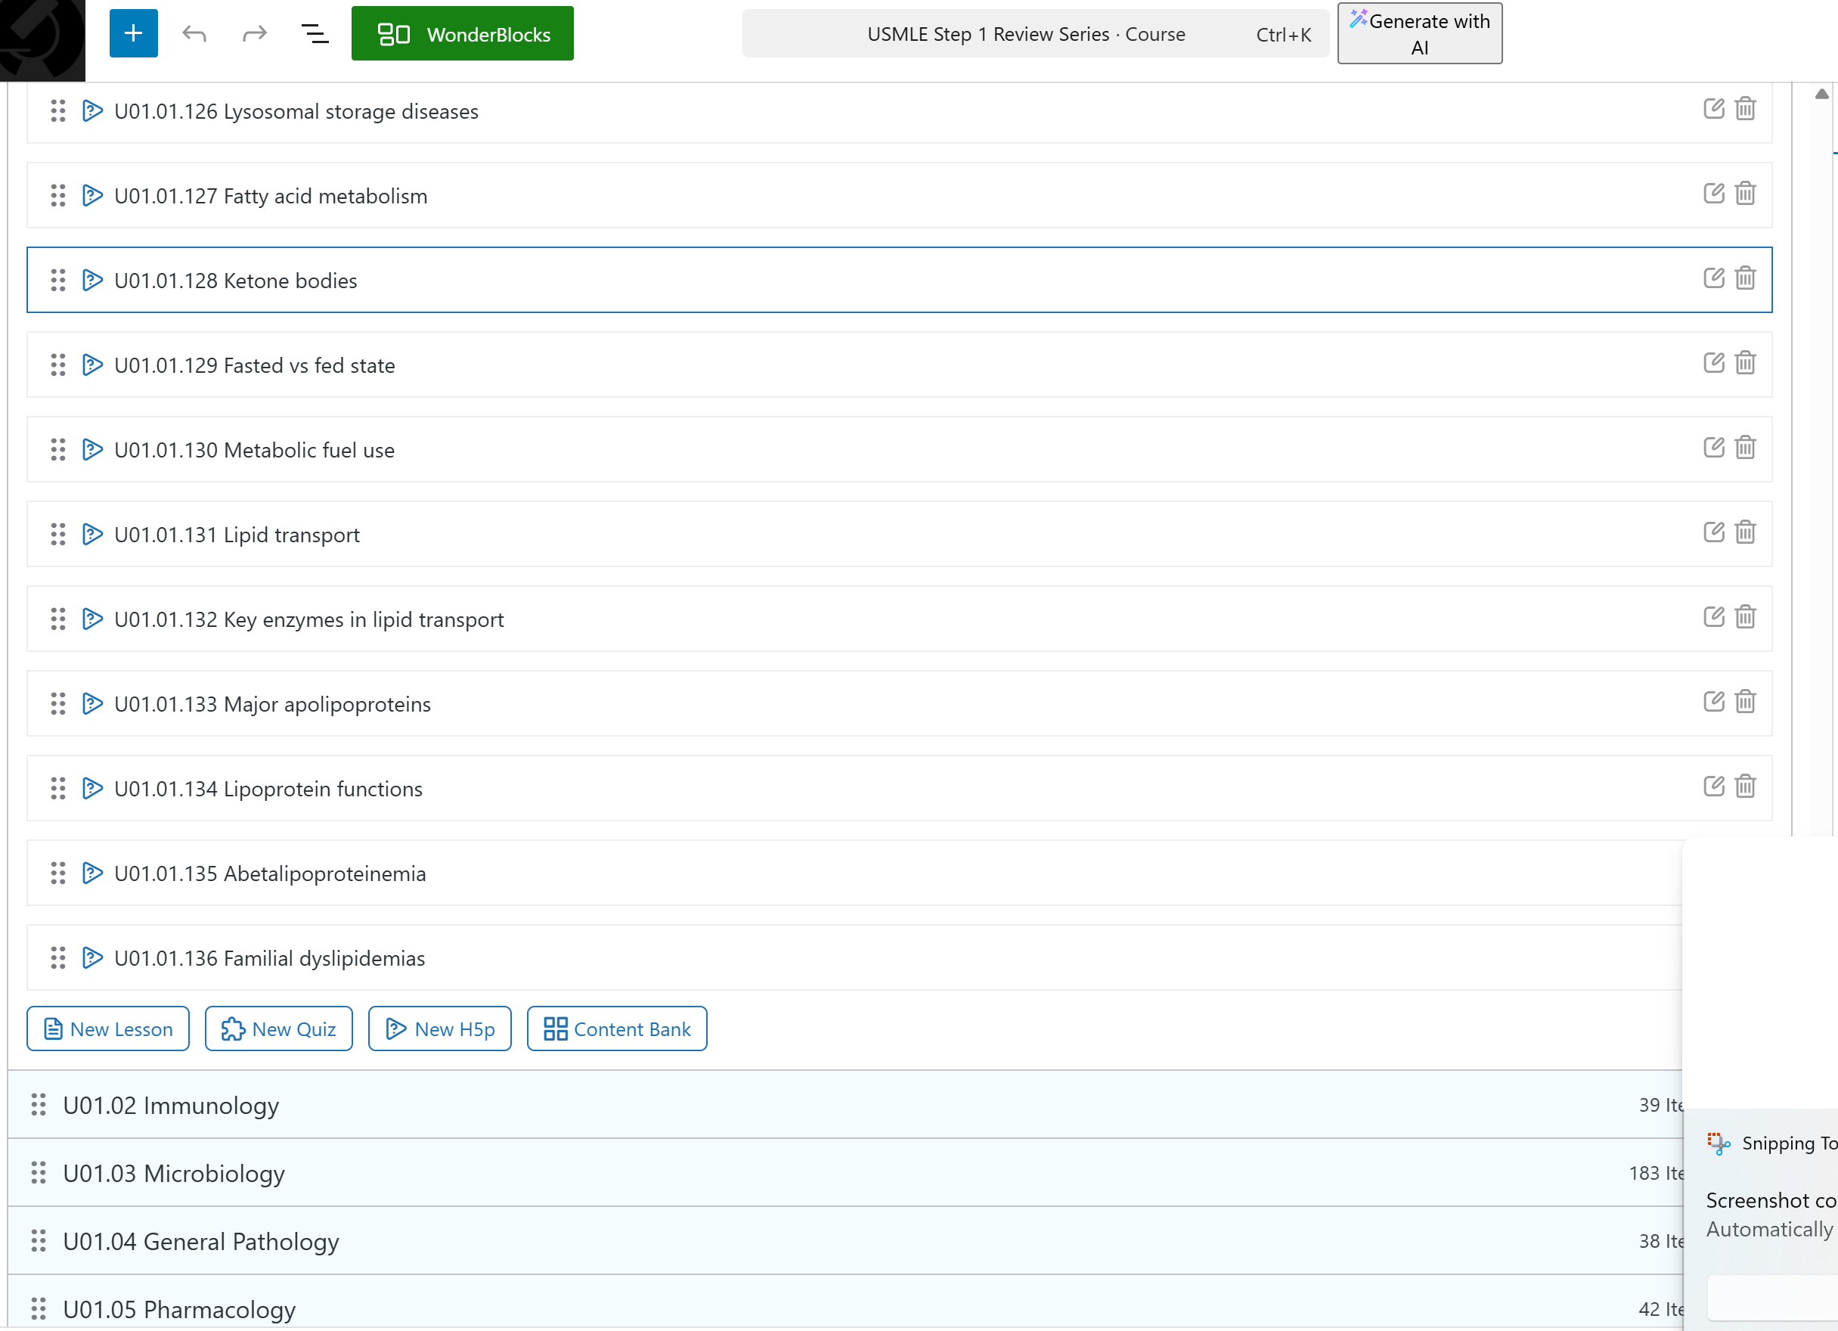Add a New Quiz

click(278, 1028)
